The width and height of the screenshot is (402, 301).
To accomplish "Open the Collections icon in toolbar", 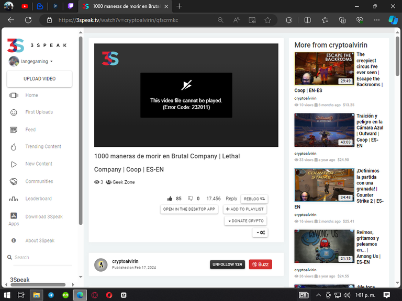I will point(342,20).
